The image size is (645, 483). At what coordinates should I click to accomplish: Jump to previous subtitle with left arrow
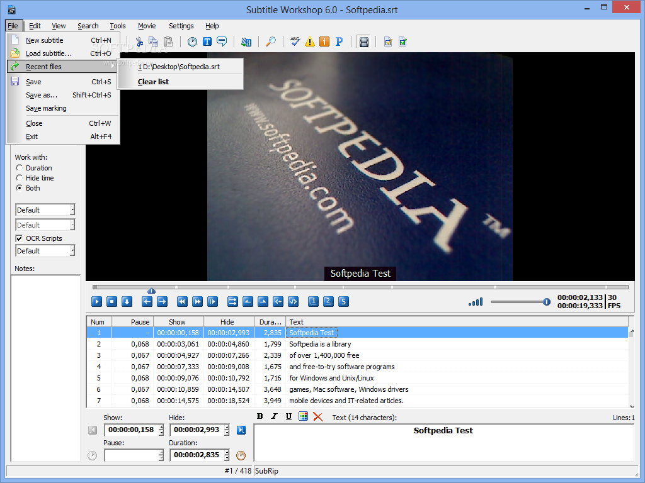pos(147,302)
